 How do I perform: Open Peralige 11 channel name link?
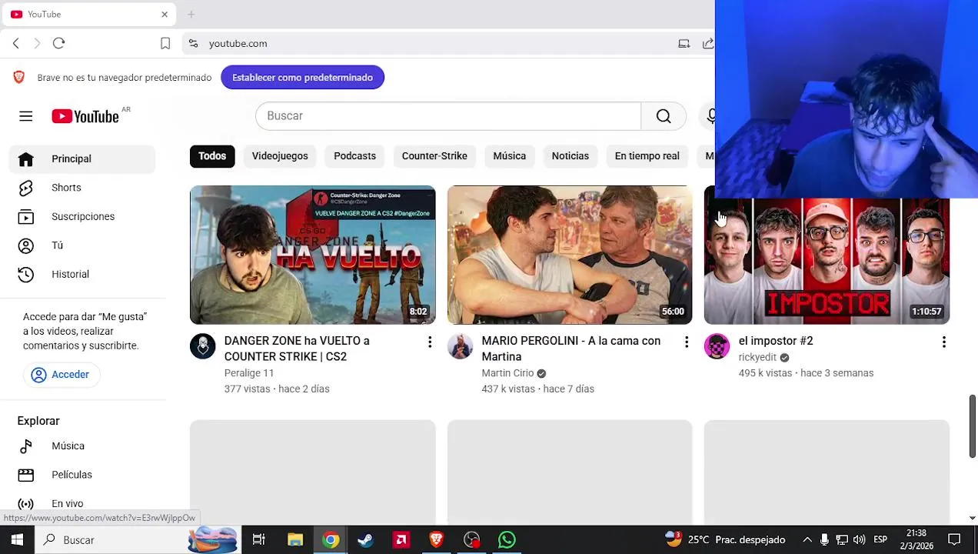[249, 373]
